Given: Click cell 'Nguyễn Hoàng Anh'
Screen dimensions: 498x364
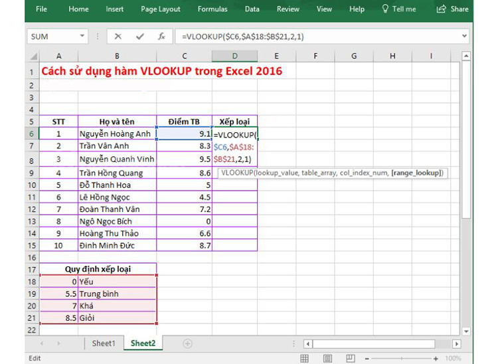Looking at the screenshot, I should click(x=117, y=134).
